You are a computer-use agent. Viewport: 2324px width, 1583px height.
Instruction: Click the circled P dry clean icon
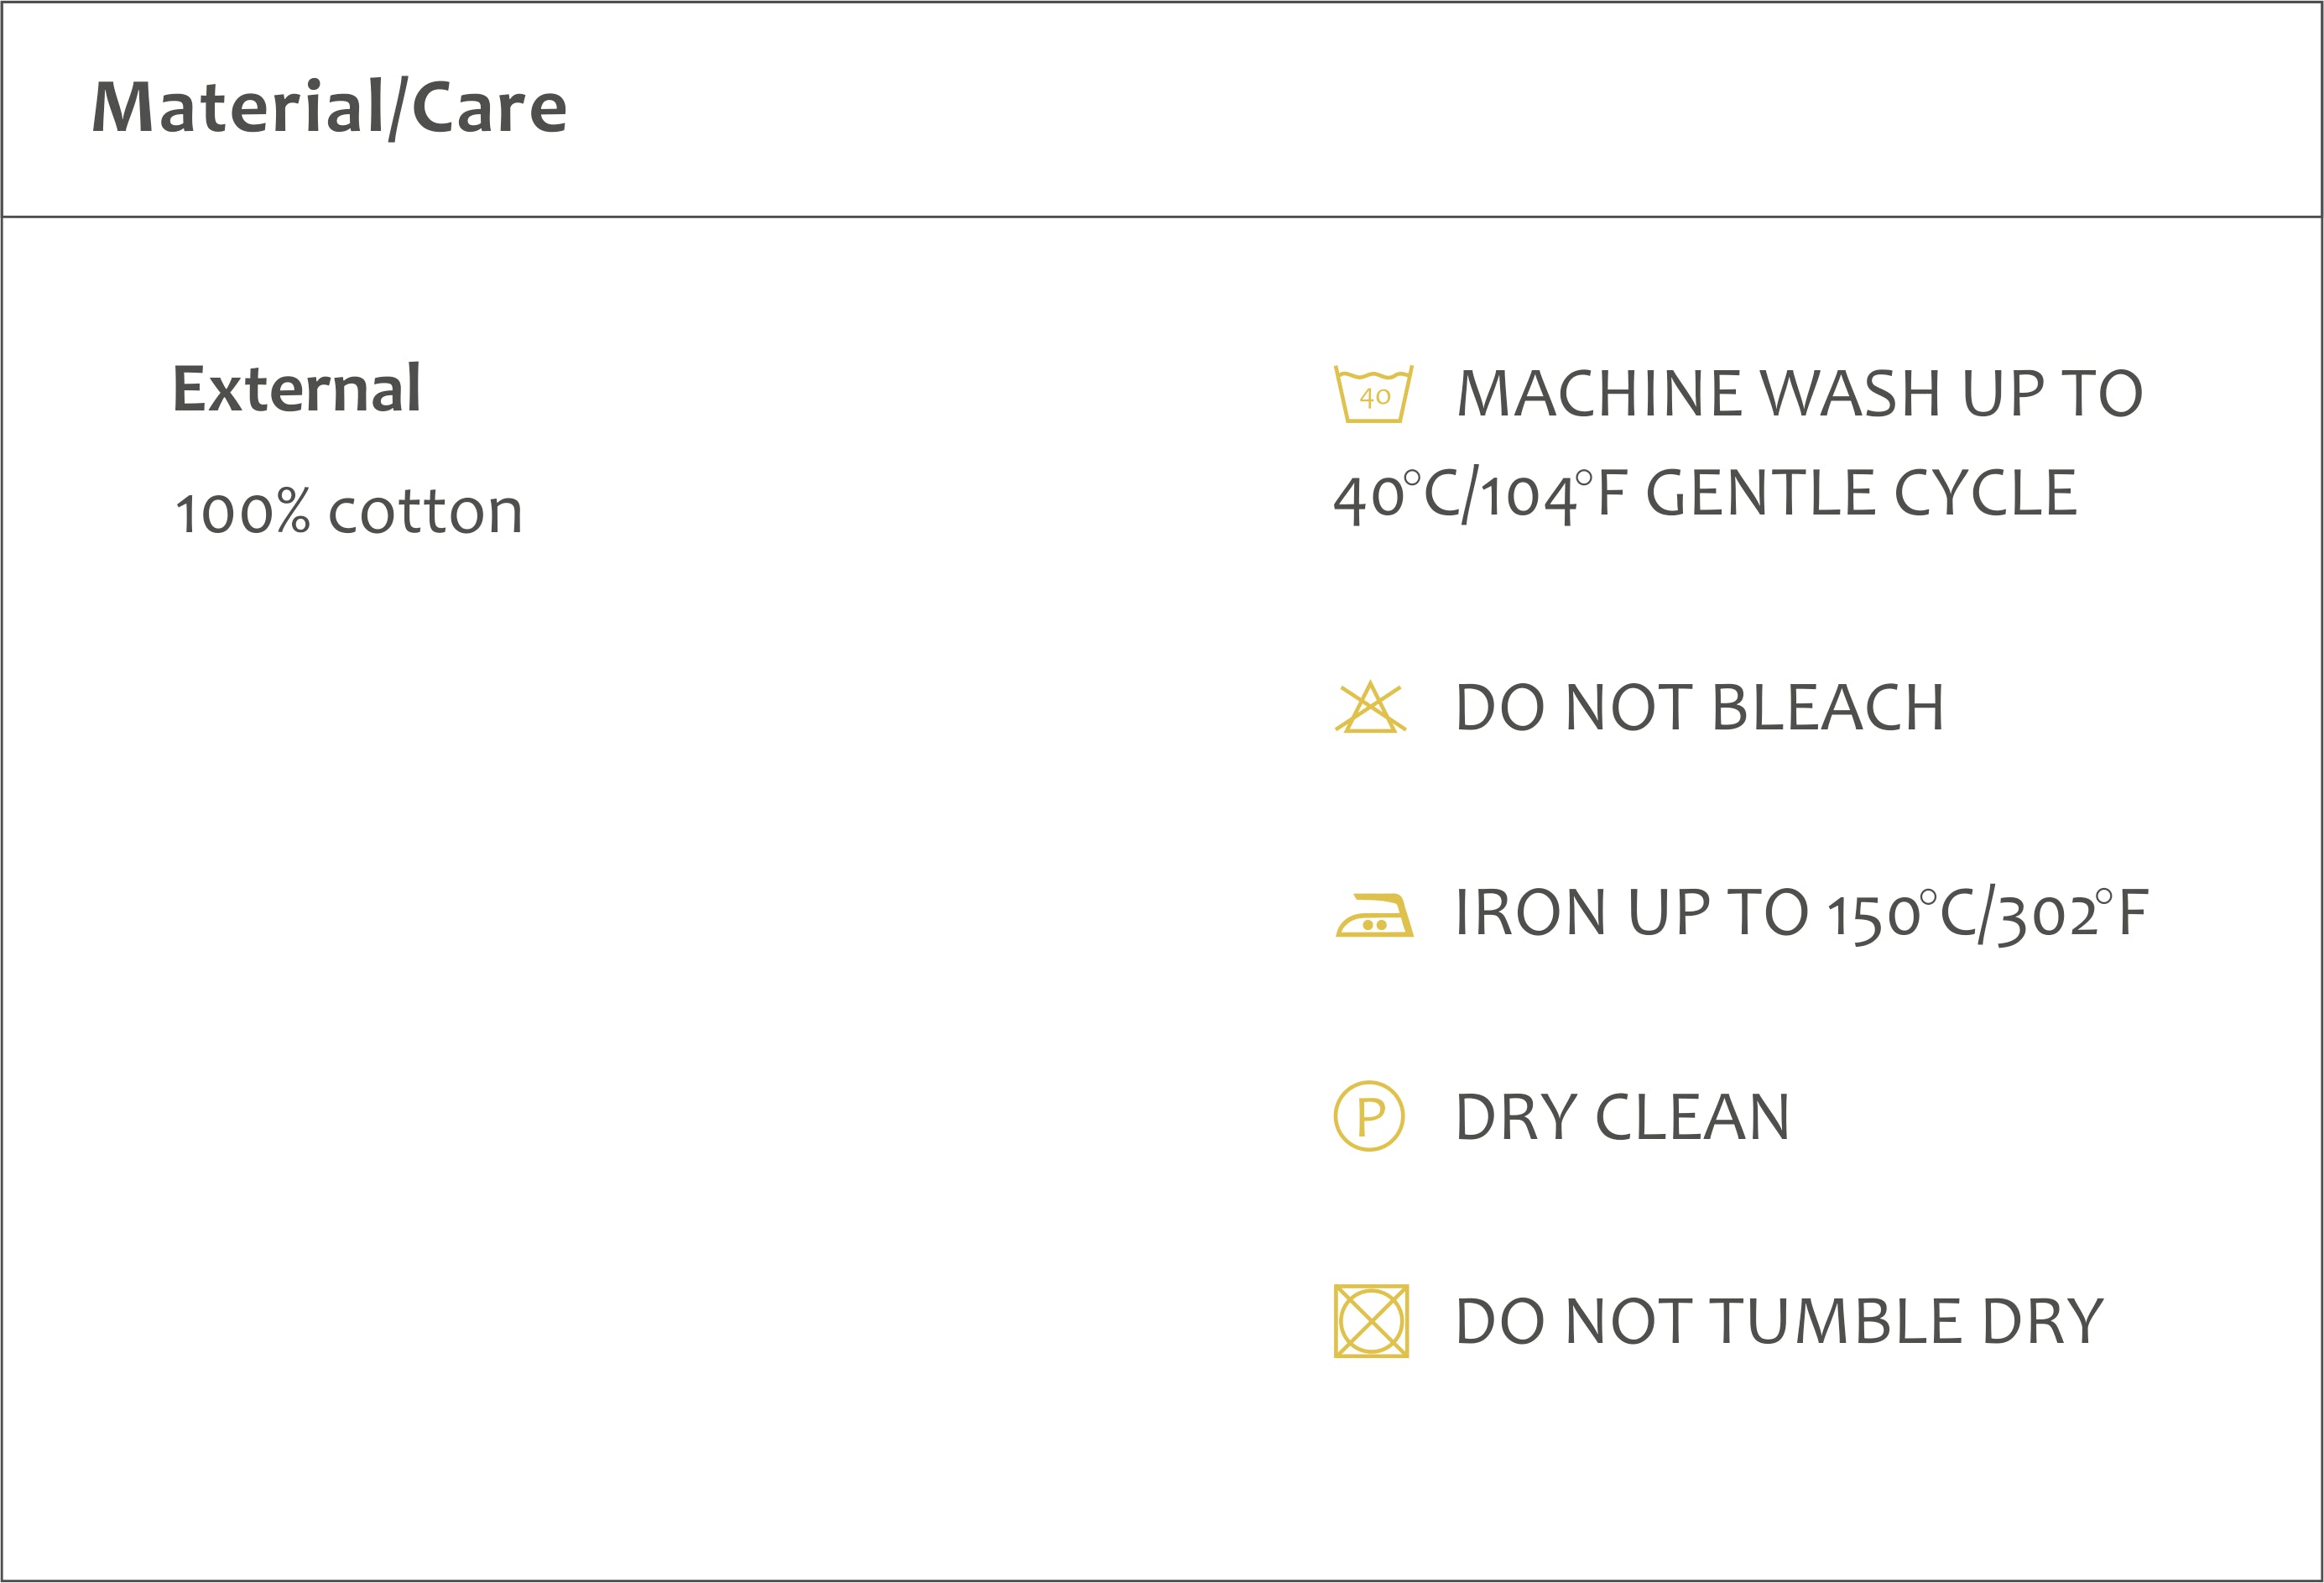tap(1369, 1115)
